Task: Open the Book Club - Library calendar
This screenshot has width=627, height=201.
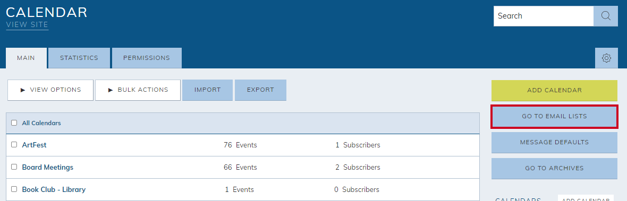Action: click(x=54, y=189)
